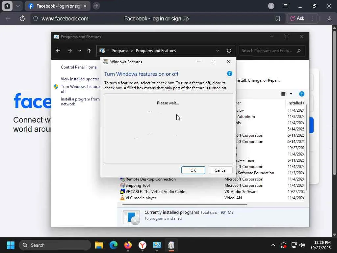Click Windows Features dialog title icon
This screenshot has height=253, width=337.
click(105, 62)
